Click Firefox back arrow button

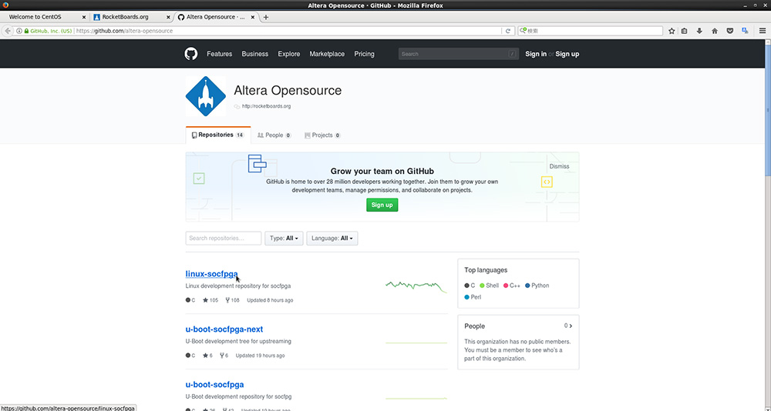coord(8,31)
